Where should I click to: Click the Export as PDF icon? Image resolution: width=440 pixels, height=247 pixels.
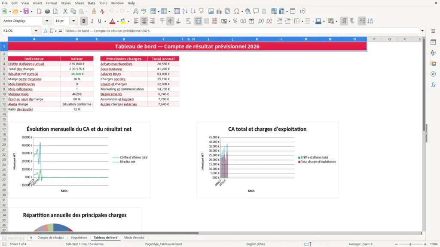(x=39, y=11)
